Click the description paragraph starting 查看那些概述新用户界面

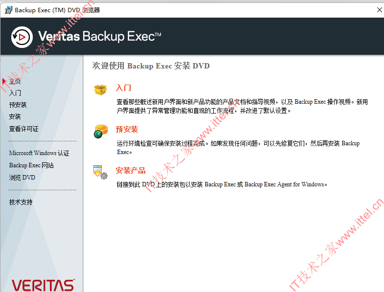[x=242, y=106]
